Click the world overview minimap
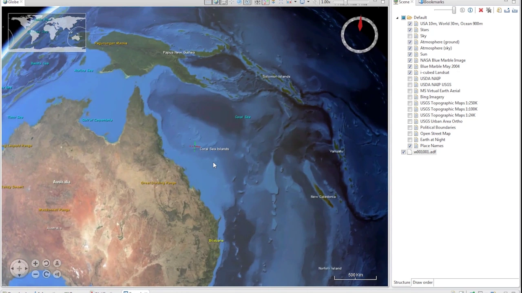The height and width of the screenshot is (293, 522). coord(47,32)
